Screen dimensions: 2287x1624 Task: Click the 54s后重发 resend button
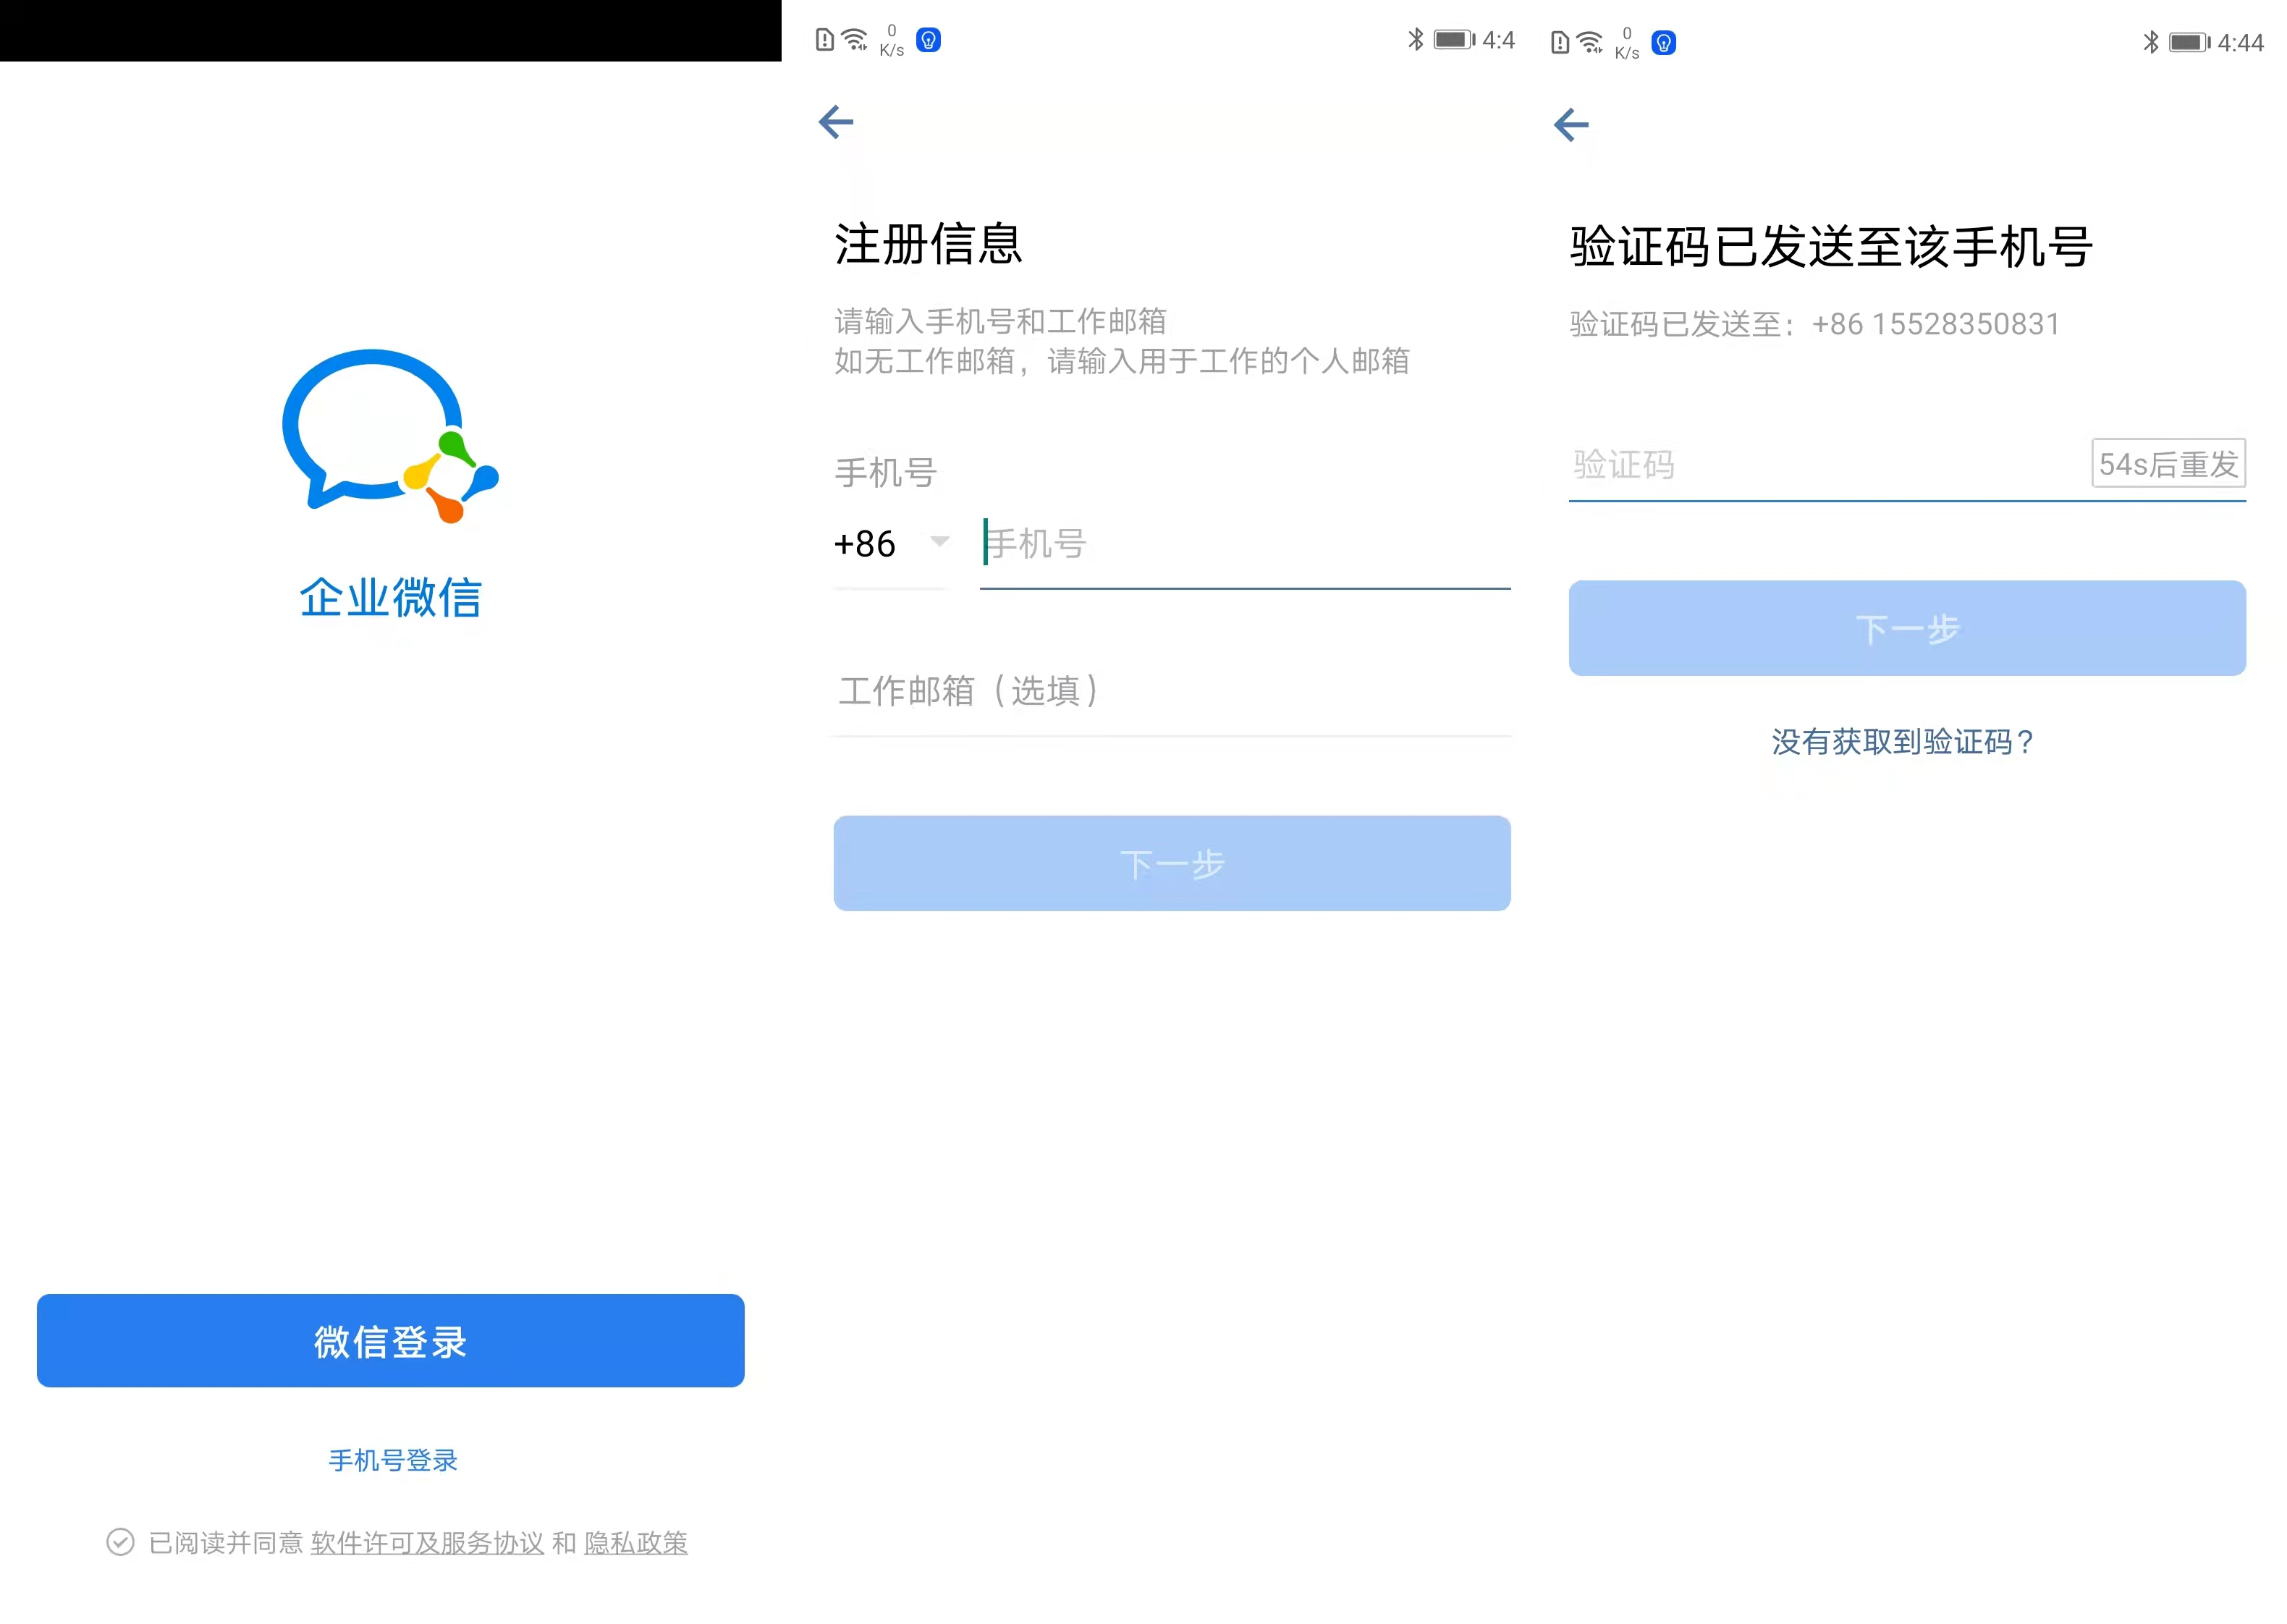[2168, 463]
